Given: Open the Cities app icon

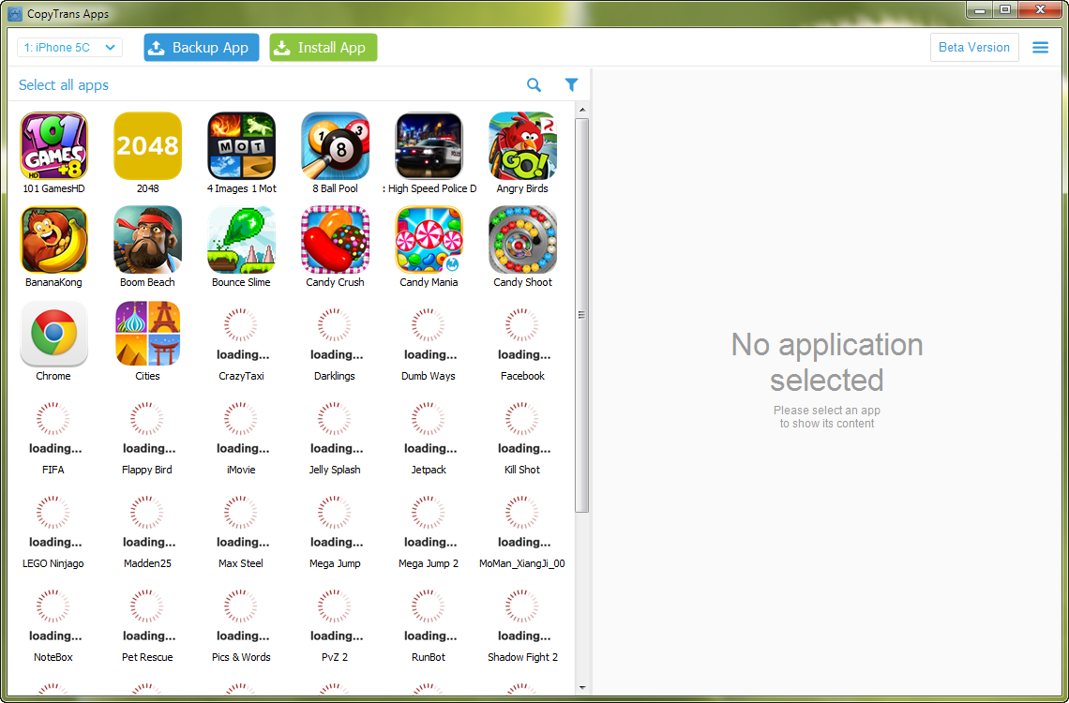Looking at the screenshot, I should (147, 333).
